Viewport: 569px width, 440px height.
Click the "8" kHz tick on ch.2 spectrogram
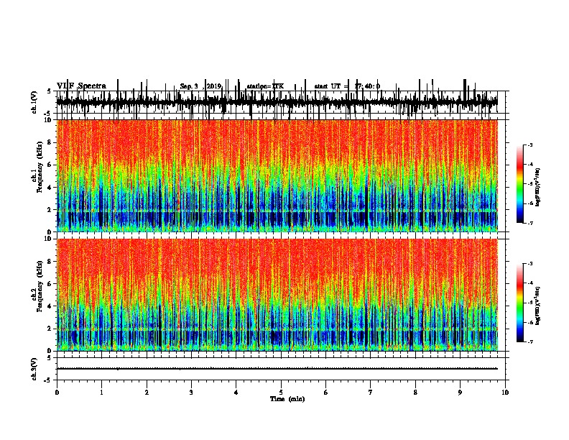click(50, 262)
